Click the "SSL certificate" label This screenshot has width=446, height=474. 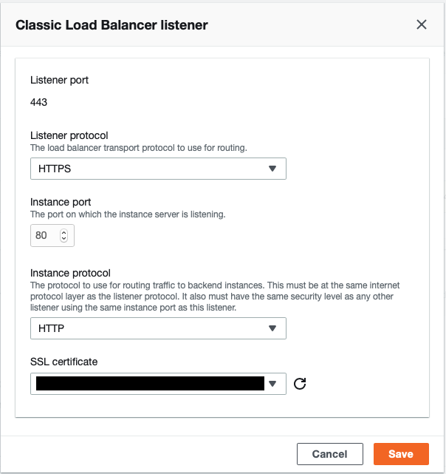pos(64,362)
